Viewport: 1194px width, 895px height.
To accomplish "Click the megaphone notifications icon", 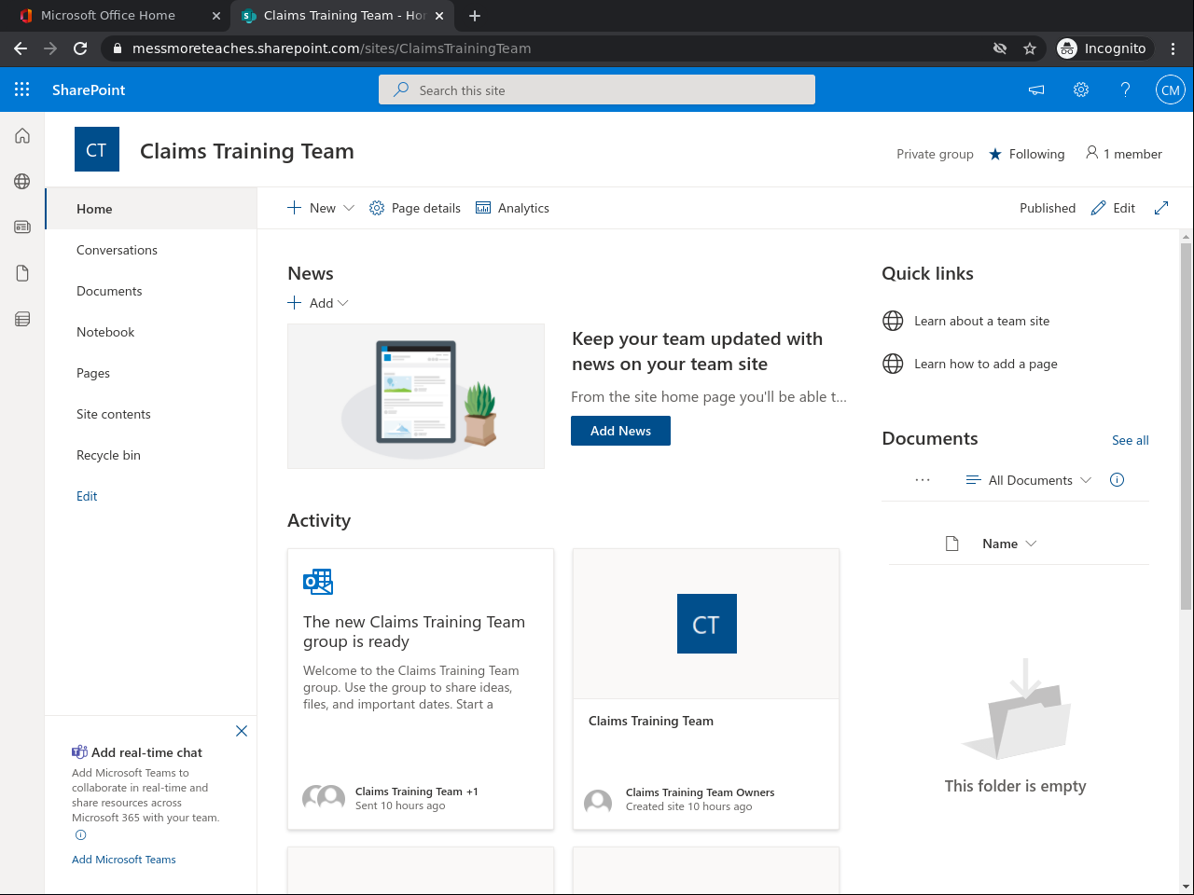I will point(1036,89).
